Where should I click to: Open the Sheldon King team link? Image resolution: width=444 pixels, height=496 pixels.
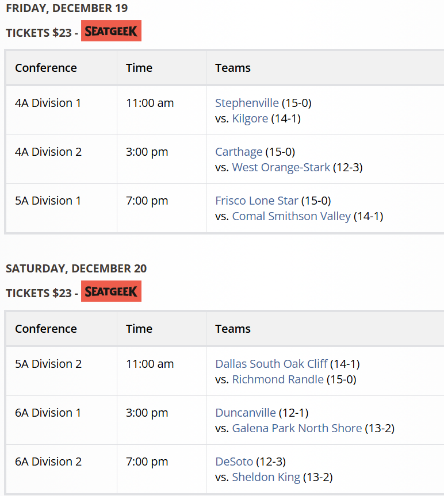click(266, 477)
